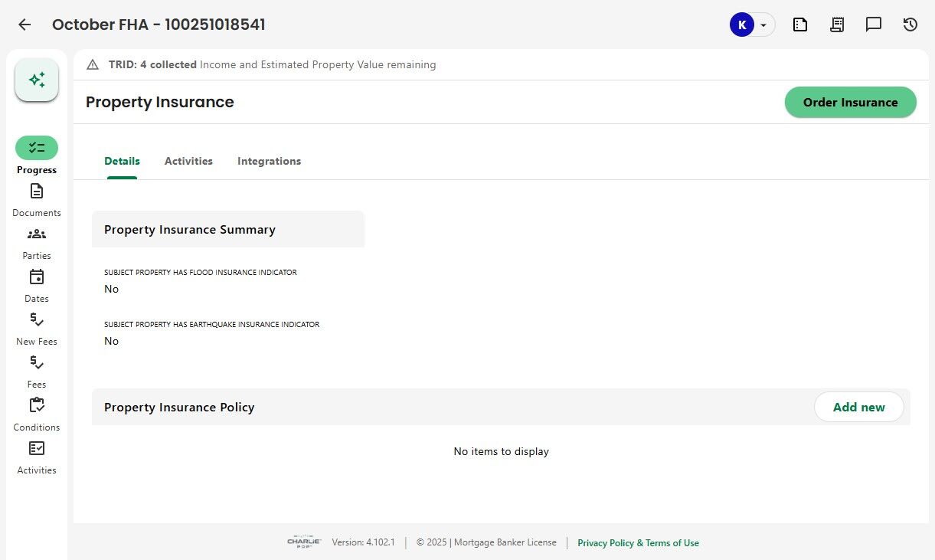The height and width of the screenshot is (560, 935).
Task: Switch to the Integrations tab
Action: click(x=269, y=161)
